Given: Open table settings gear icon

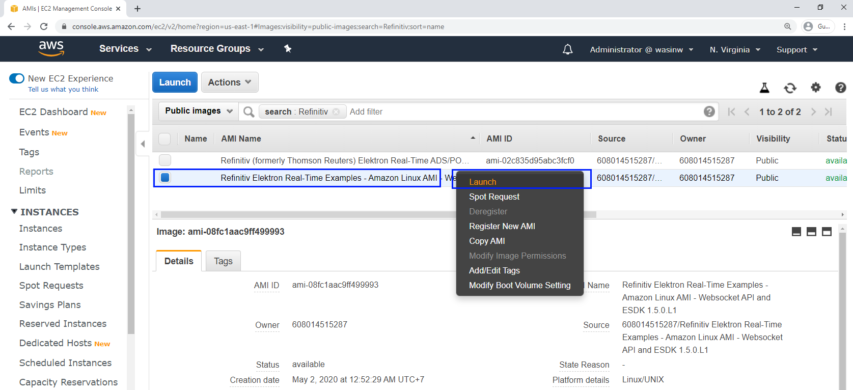Looking at the screenshot, I should point(816,88).
